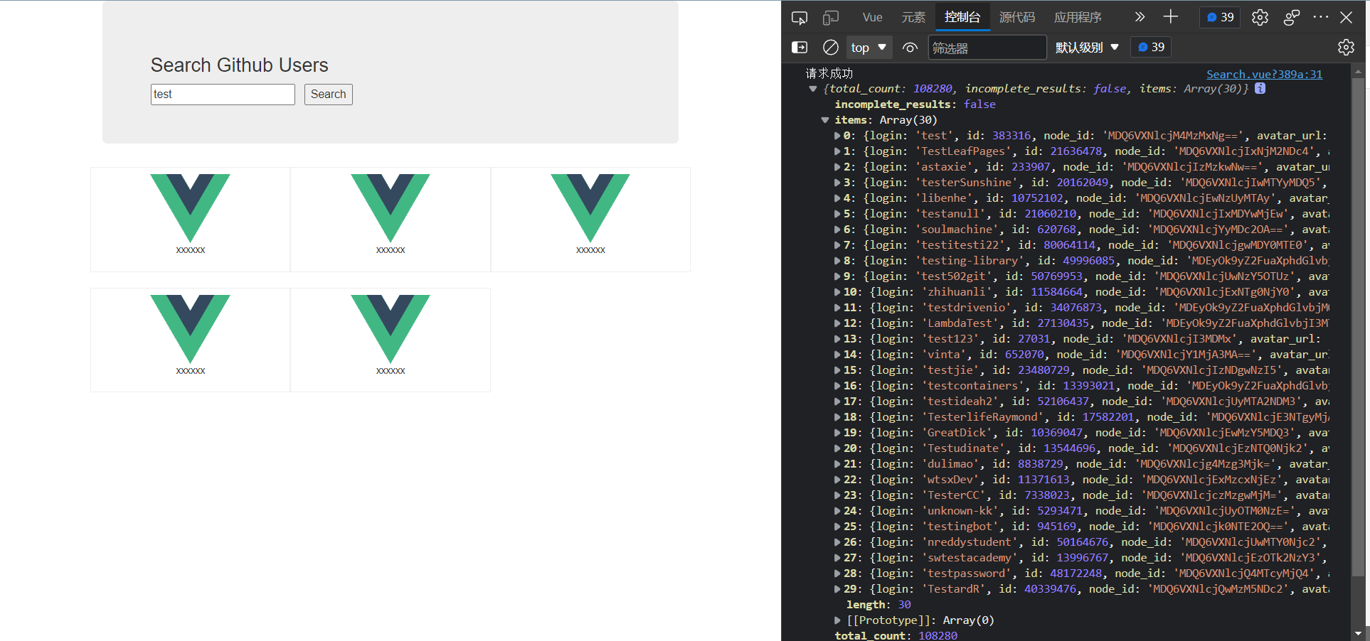Open the Search.vue?389a:31 source link
This screenshot has height=641, width=1370.
[x=1264, y=74]
